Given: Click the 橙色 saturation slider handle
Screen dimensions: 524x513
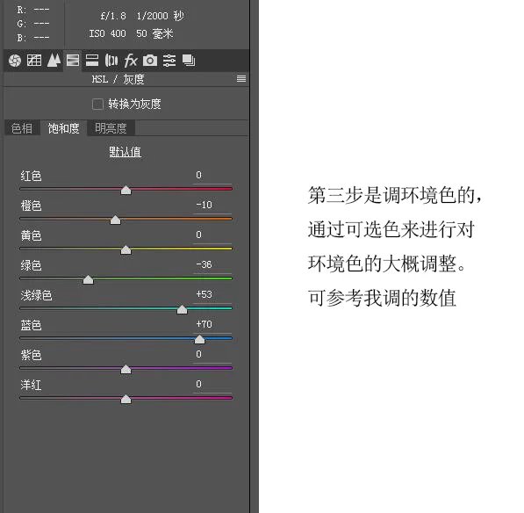Looking at the screenshot, I should click(x=115, y=220).
